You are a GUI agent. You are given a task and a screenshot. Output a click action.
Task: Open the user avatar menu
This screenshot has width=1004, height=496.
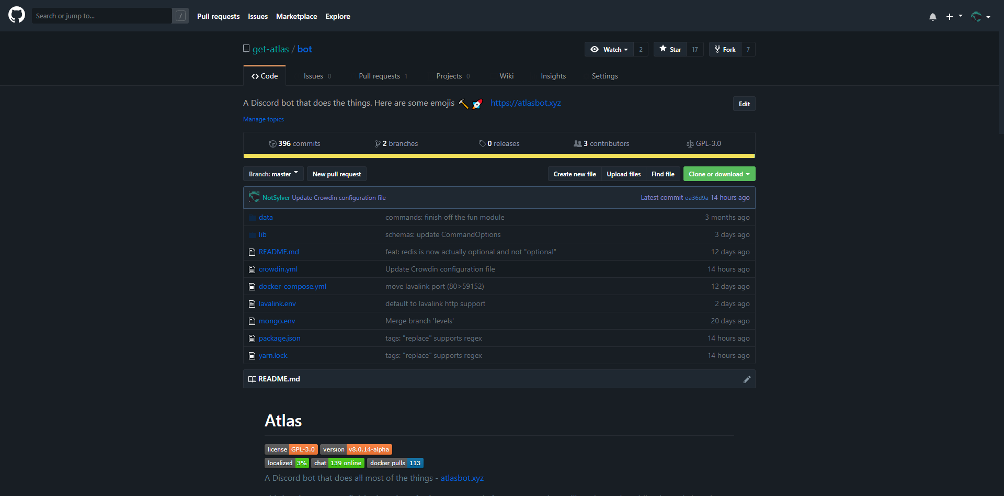[980, 17]
